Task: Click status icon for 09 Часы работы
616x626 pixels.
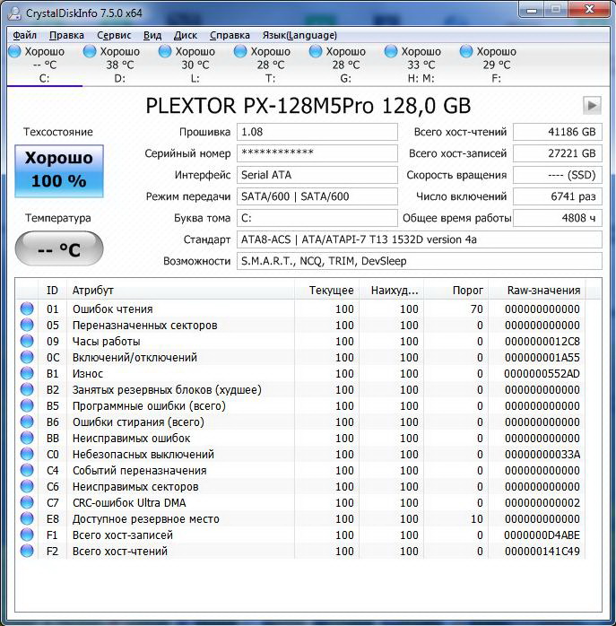Action: coord(27,341)
